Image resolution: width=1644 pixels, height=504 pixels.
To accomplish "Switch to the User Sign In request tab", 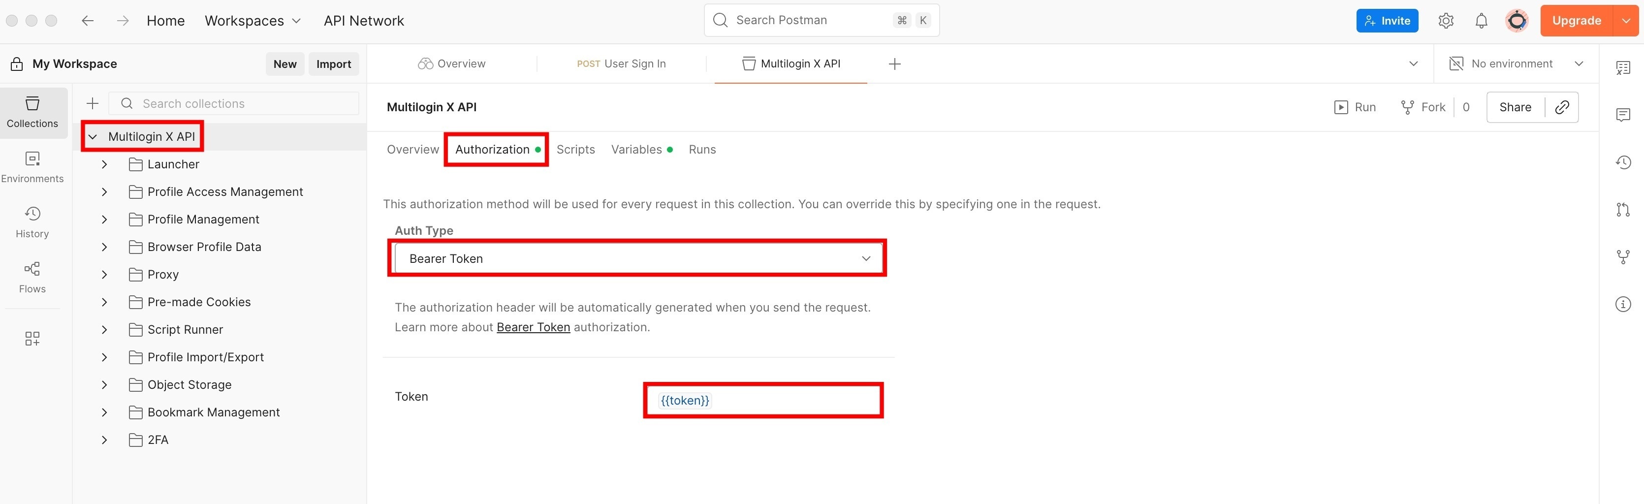I will (x=622, y=63).
